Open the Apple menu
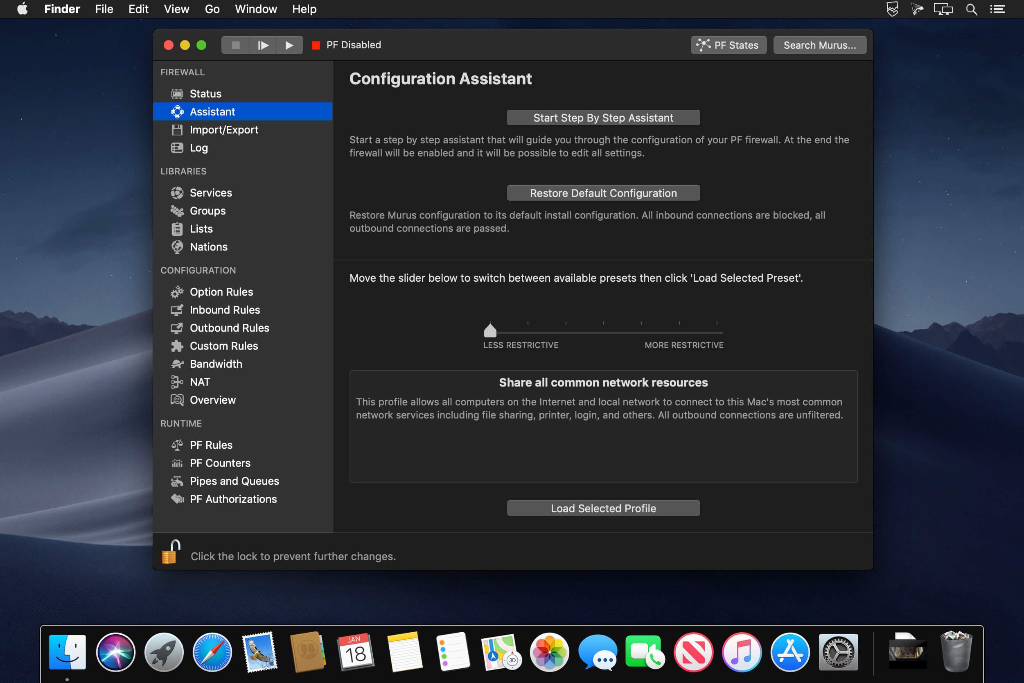The height and width of the screenshot is (683, 1024). click(23, 9)
